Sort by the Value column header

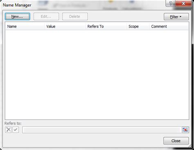[65, 26]
